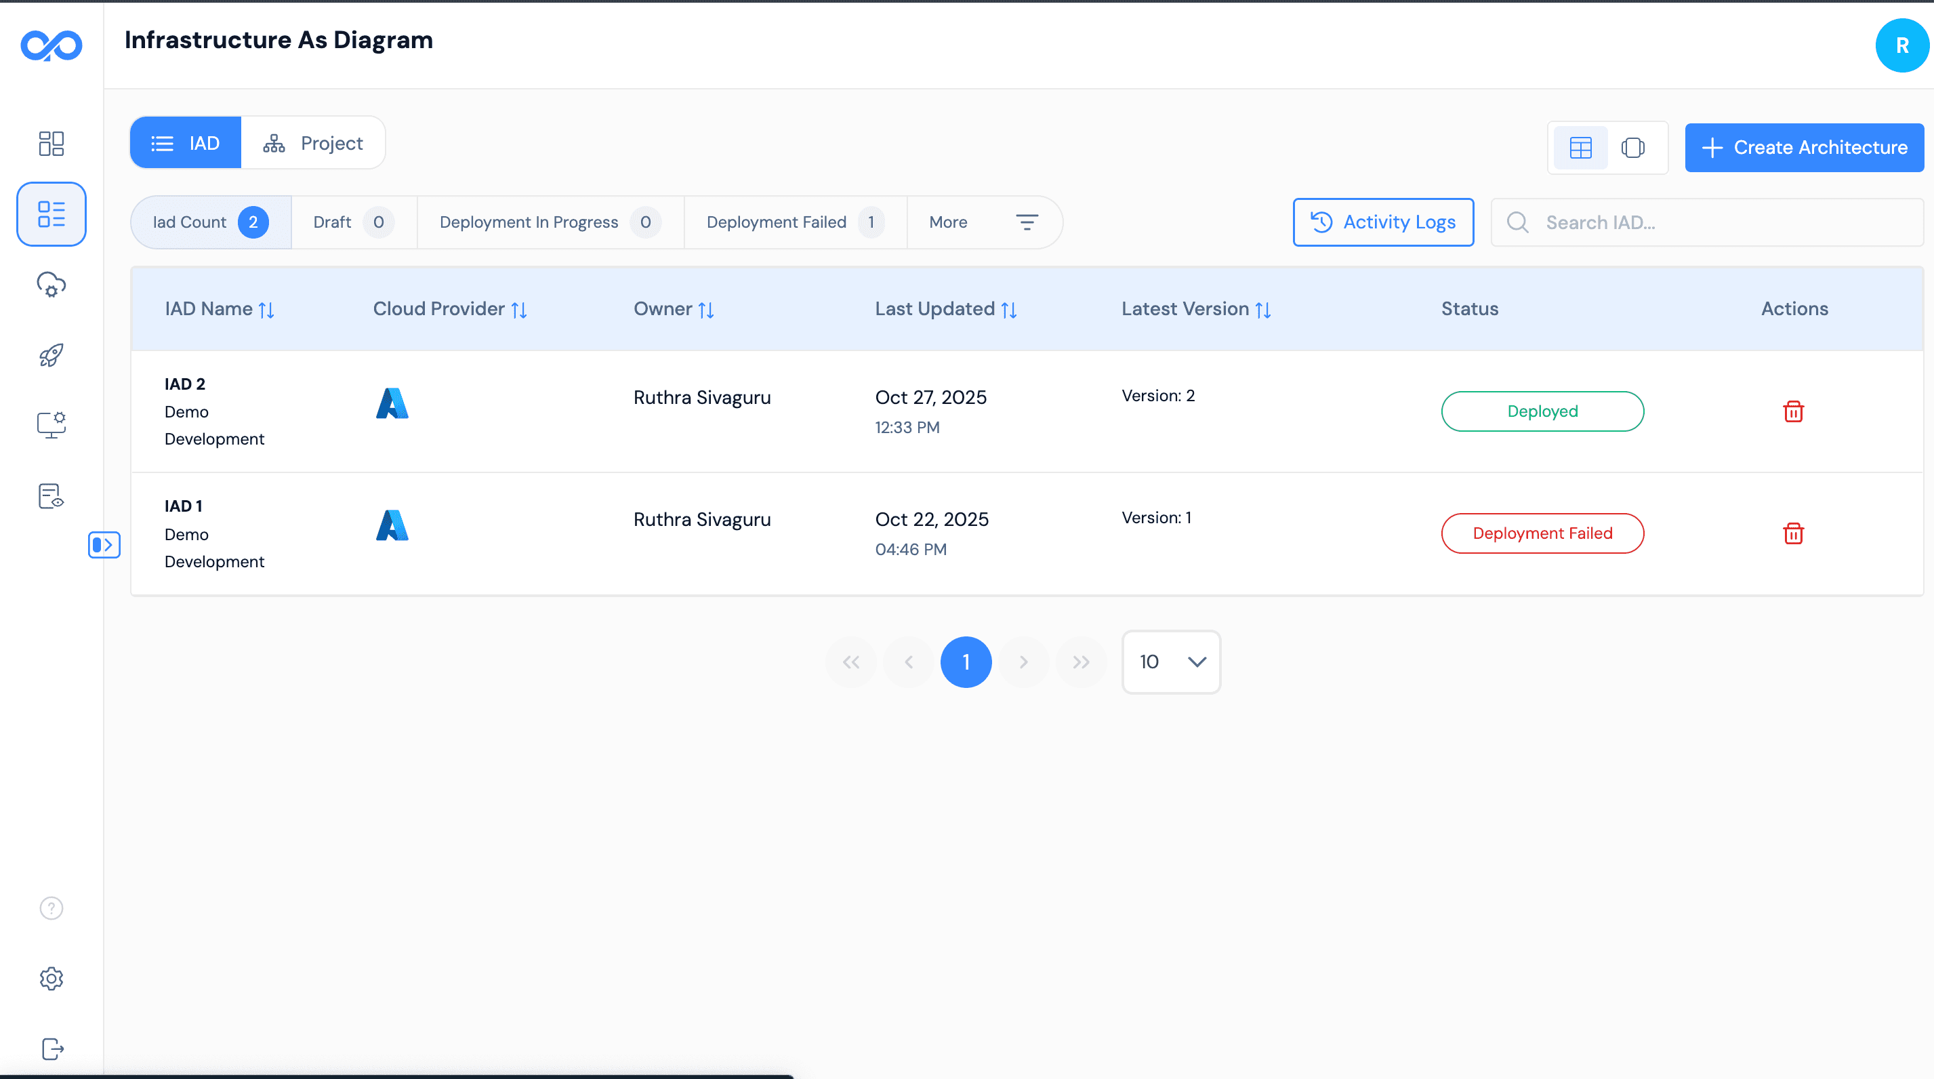Select the IAD tab
Image resolution: width=1934 pixels, height=1079 pixels.
click(185, 142)
